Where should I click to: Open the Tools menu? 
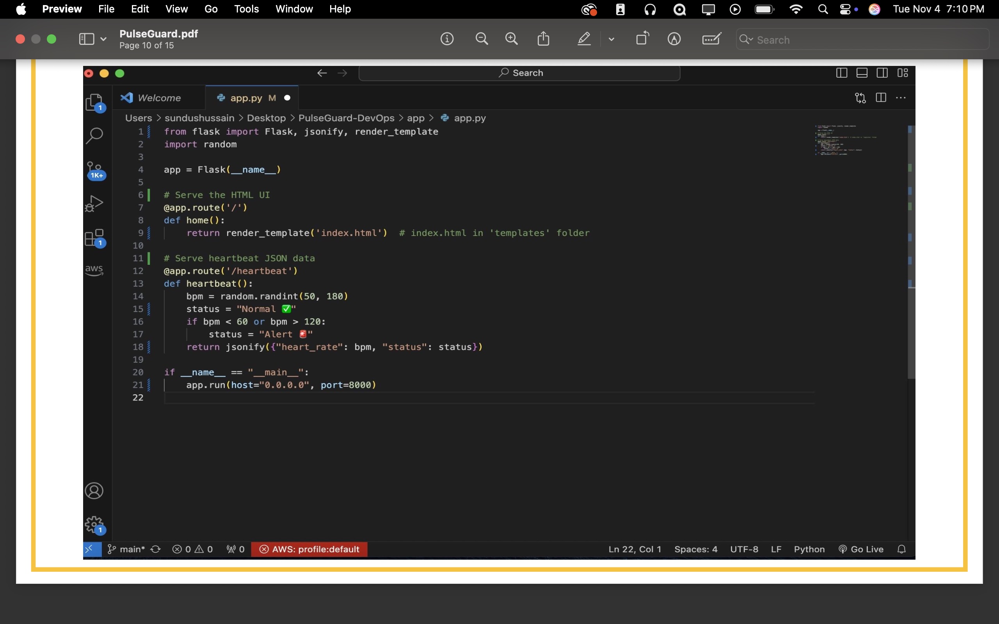tap(247, 9)
